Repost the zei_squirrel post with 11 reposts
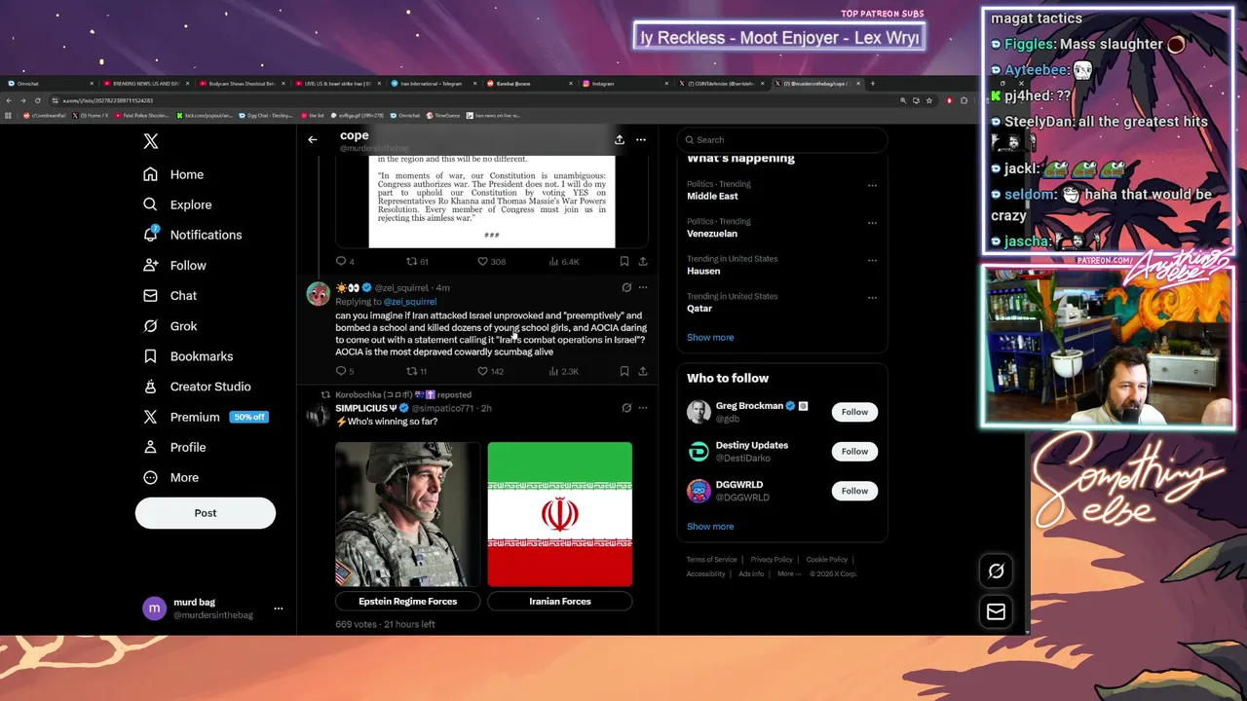The height and width of the screenshot is (701, 1247). point(417,371)
